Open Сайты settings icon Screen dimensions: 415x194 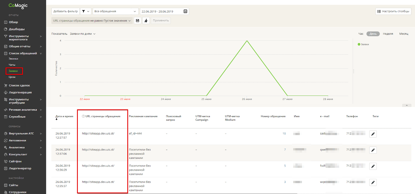point(5,185)
